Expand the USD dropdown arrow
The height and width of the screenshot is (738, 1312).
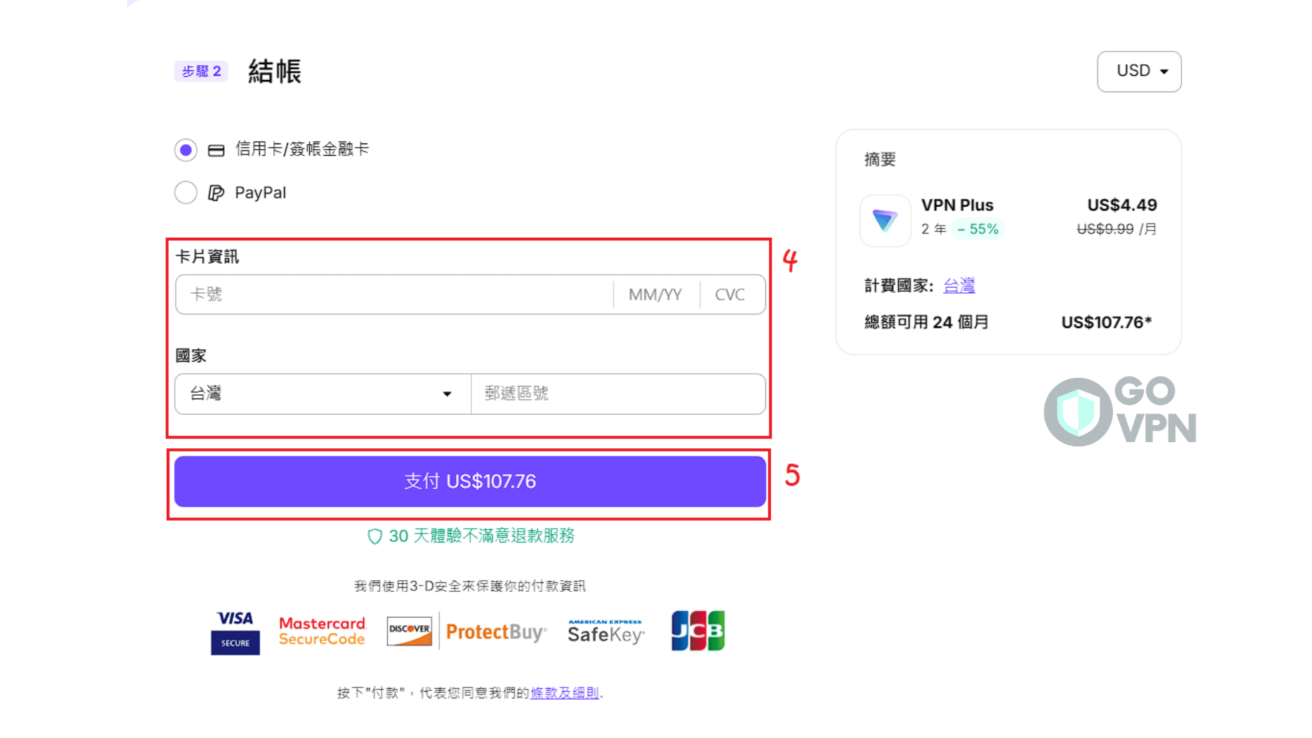click(1165, 71)
